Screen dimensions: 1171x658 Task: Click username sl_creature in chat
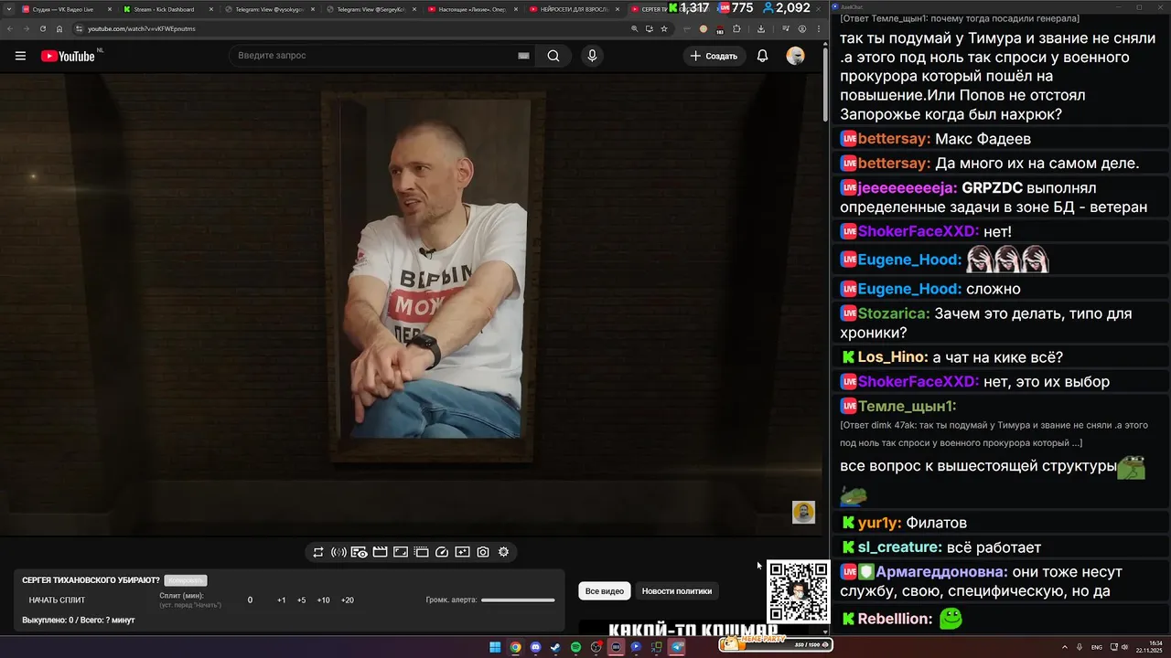[x=900, y=547]
